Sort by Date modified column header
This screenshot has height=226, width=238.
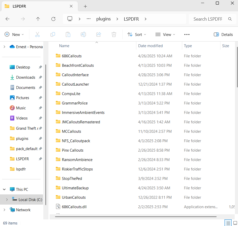[150, 46]
